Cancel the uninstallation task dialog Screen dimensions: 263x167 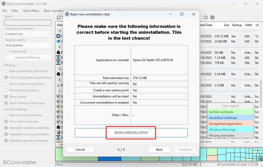(x=80, y=149)
